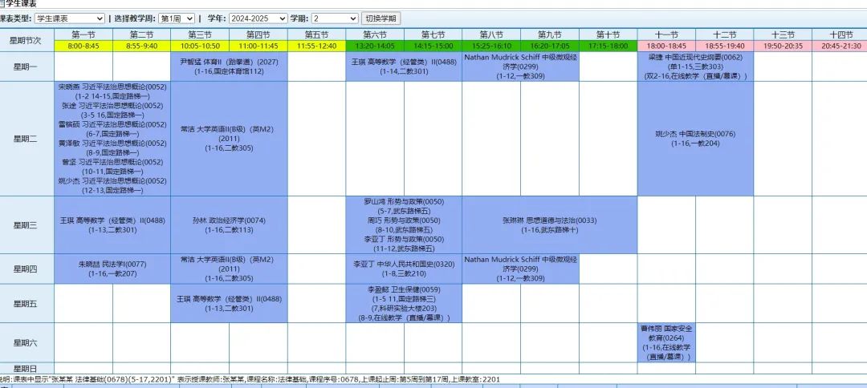Image resolution: width=867 pixels, height=388 pixels.
Task: Expand the 学期 semester dropdown
Action: click(x=335, y=18)
